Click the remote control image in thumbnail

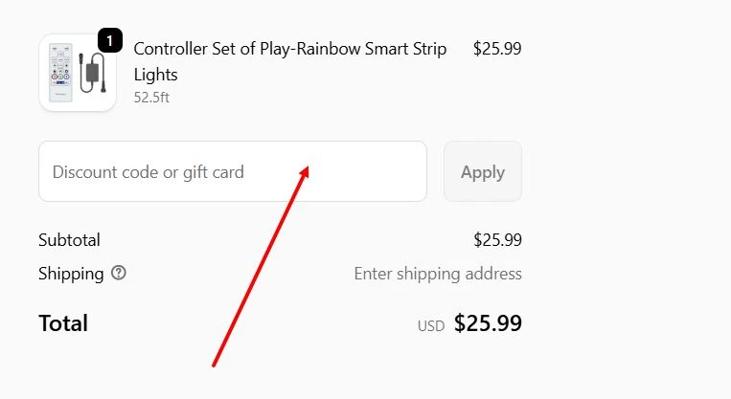click(61, 74)
